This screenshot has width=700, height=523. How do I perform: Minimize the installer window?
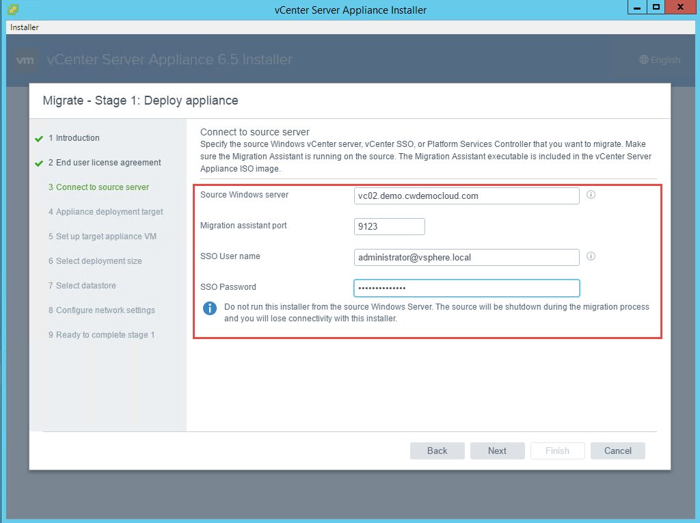coord(637,7)
